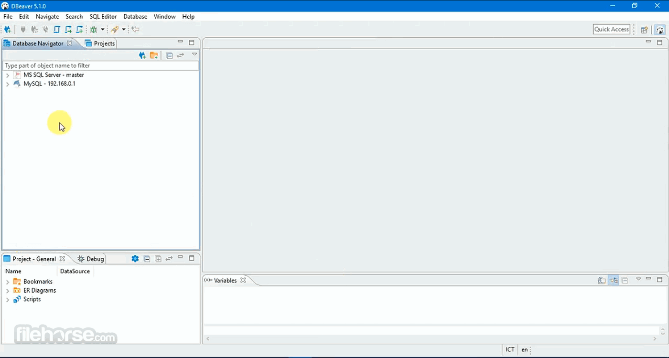Click the Open Perspective icon
The width and height of the screenshot is (669, 358).
pos(644,30)
